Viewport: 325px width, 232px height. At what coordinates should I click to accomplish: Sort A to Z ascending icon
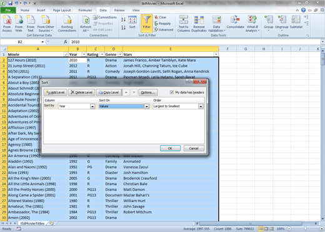click(x=123, y=19)
